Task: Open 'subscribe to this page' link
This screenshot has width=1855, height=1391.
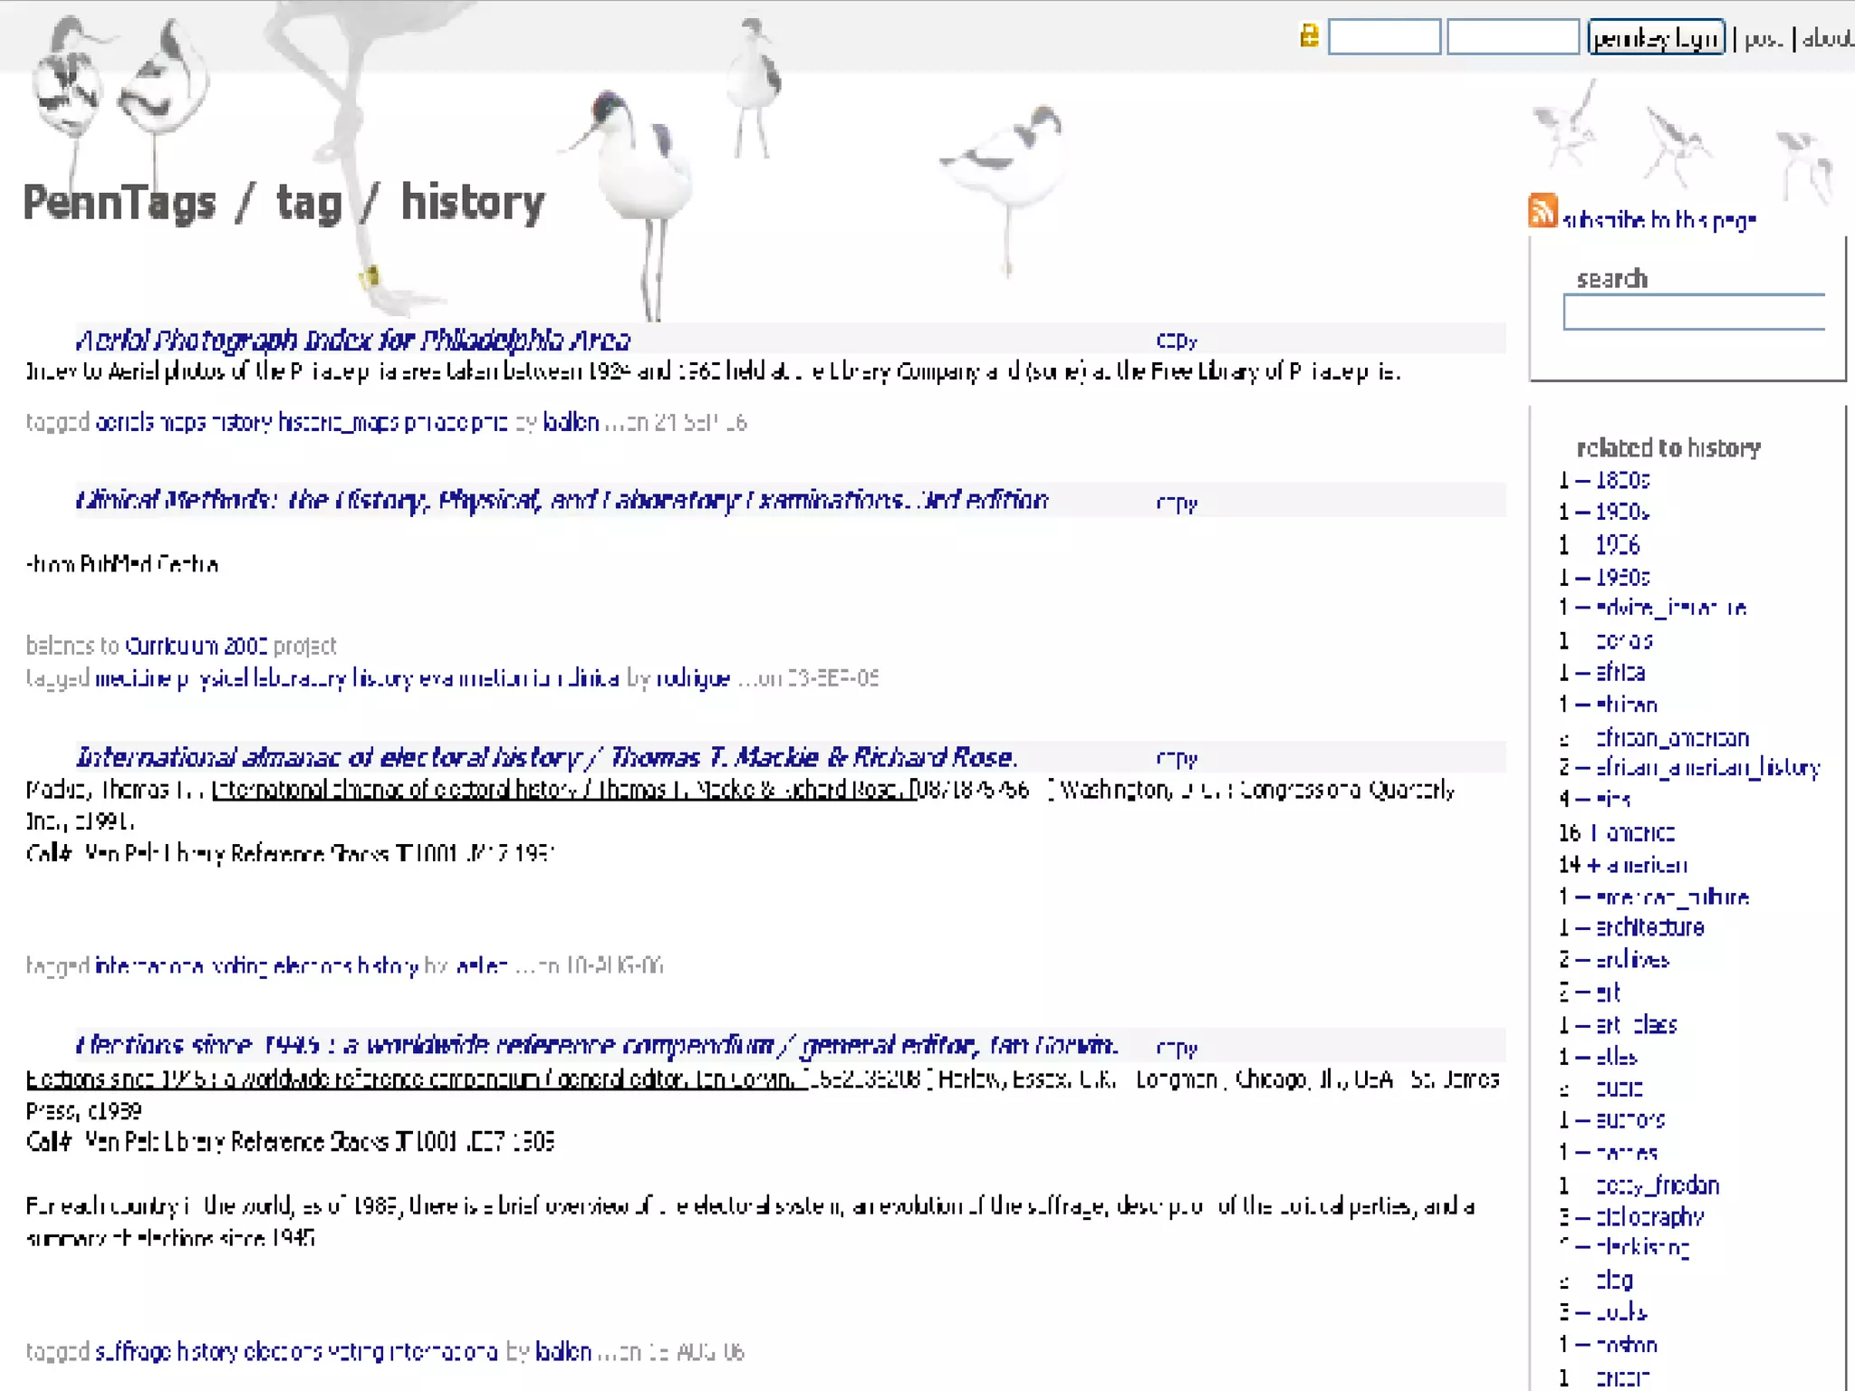Action: coord(1658,220)
